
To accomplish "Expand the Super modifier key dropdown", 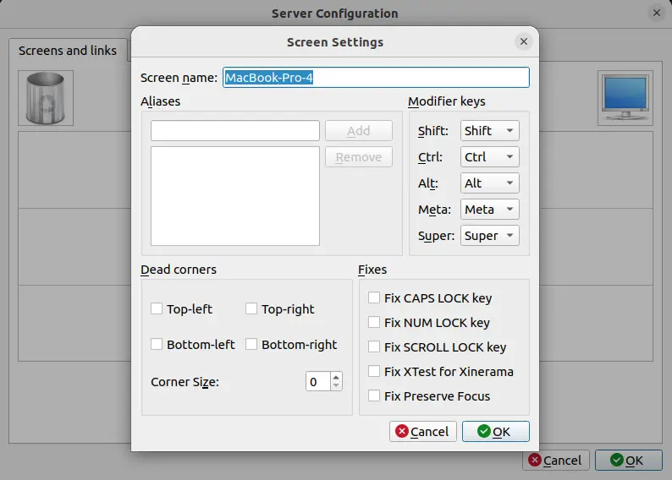I will 489,236.
